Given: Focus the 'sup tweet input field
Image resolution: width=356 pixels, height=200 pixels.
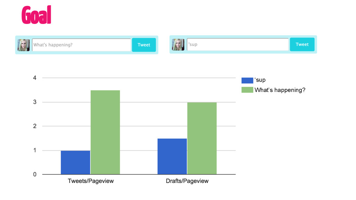Looking at the screenshot, I should (237, 44).
